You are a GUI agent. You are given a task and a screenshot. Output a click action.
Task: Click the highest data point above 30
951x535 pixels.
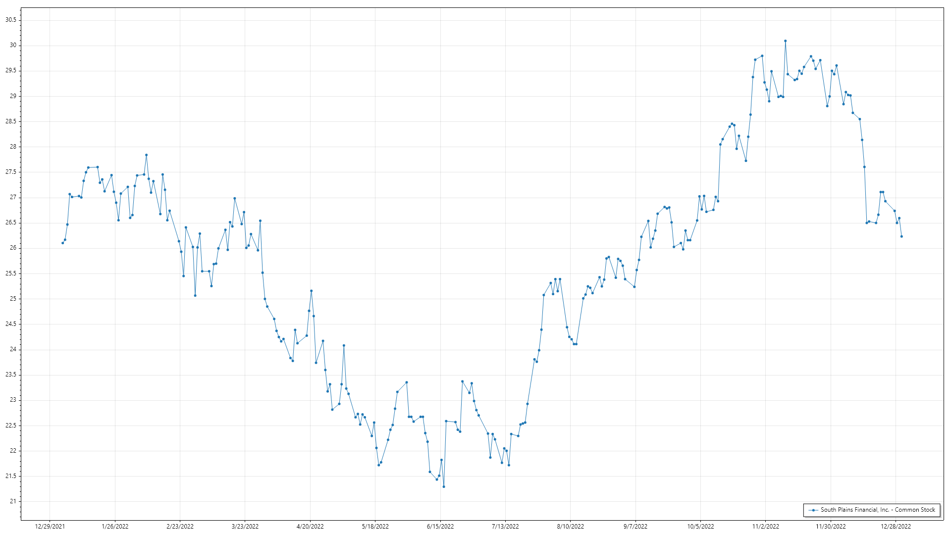point(785,41)
